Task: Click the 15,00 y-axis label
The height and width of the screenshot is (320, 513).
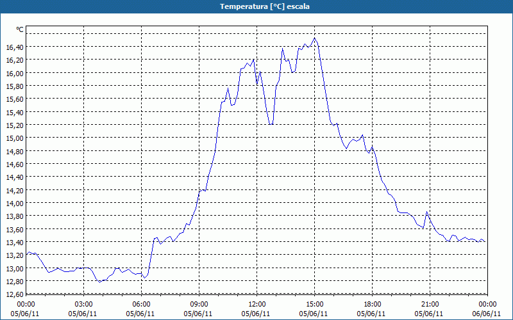Action: click(15, 138)
